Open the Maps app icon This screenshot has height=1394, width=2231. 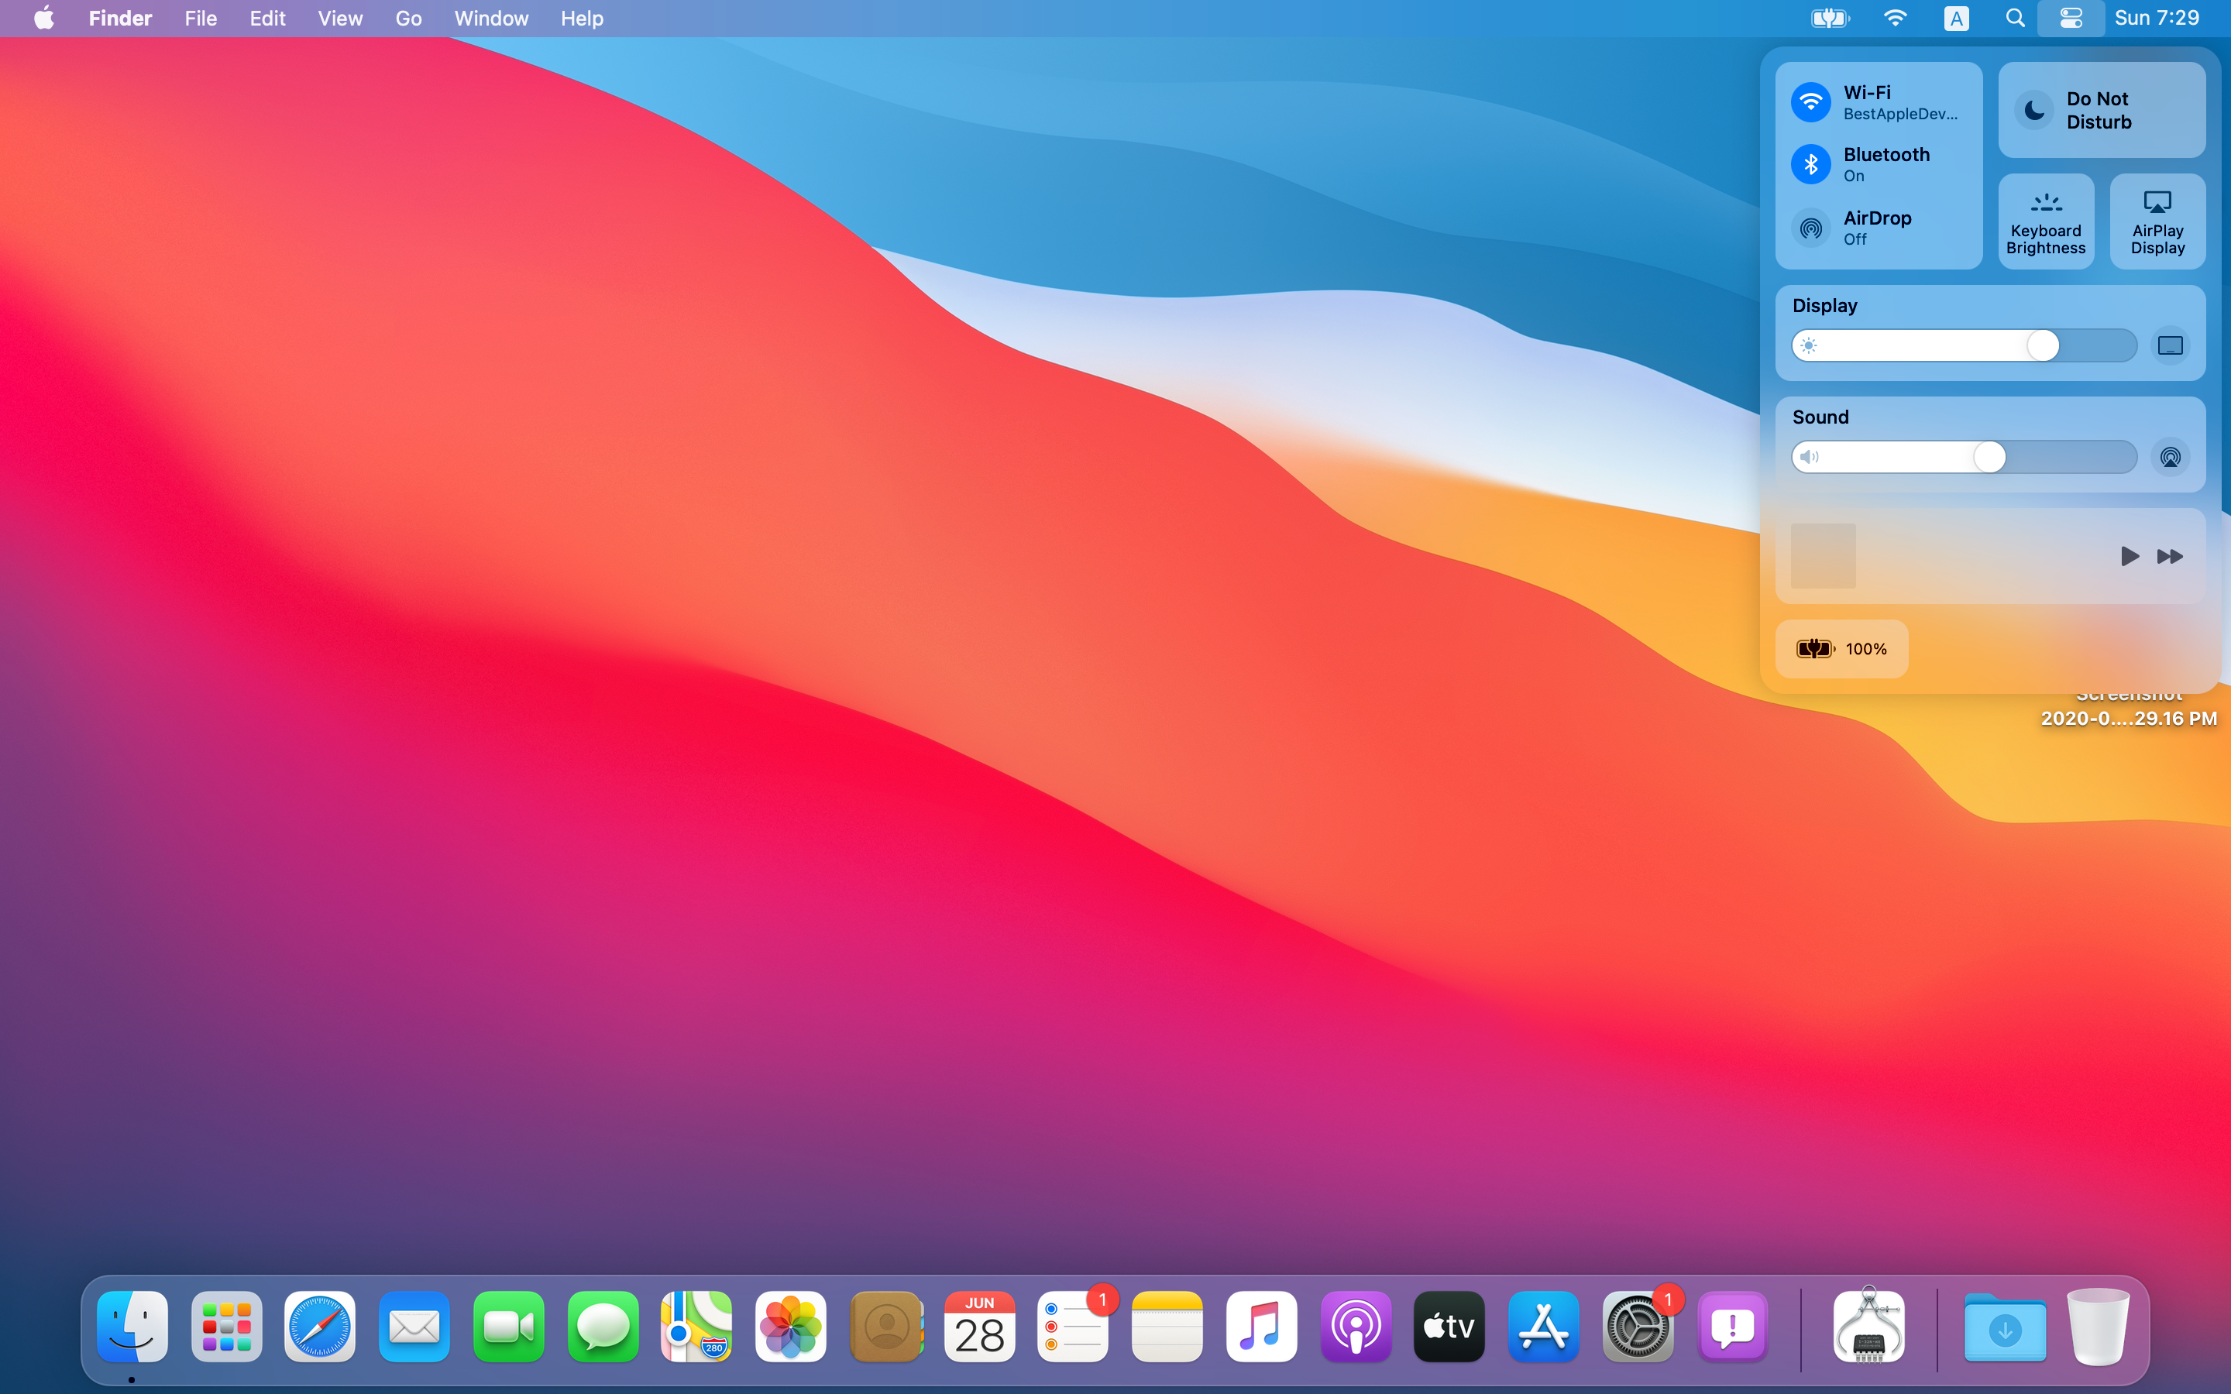696,1327
